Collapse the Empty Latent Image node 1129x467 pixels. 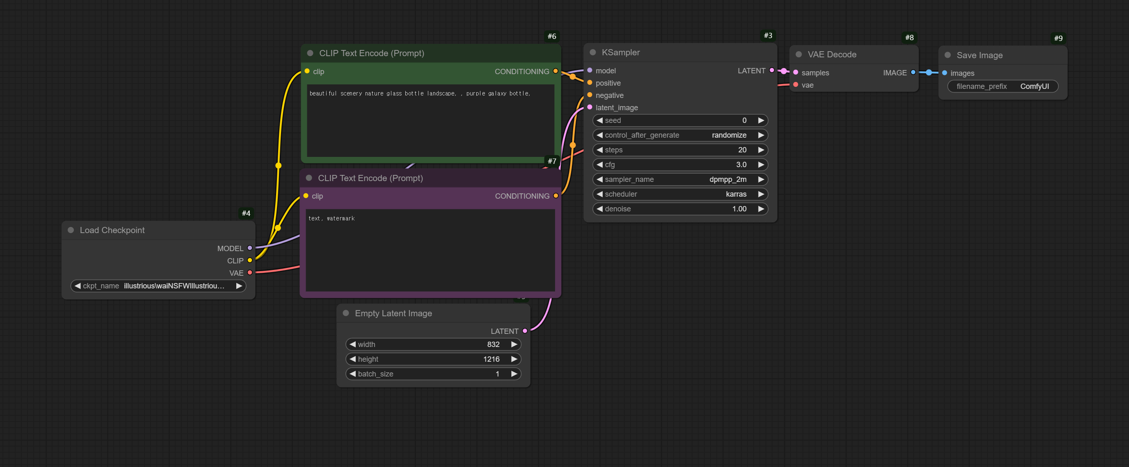click(x=346, y=313)
